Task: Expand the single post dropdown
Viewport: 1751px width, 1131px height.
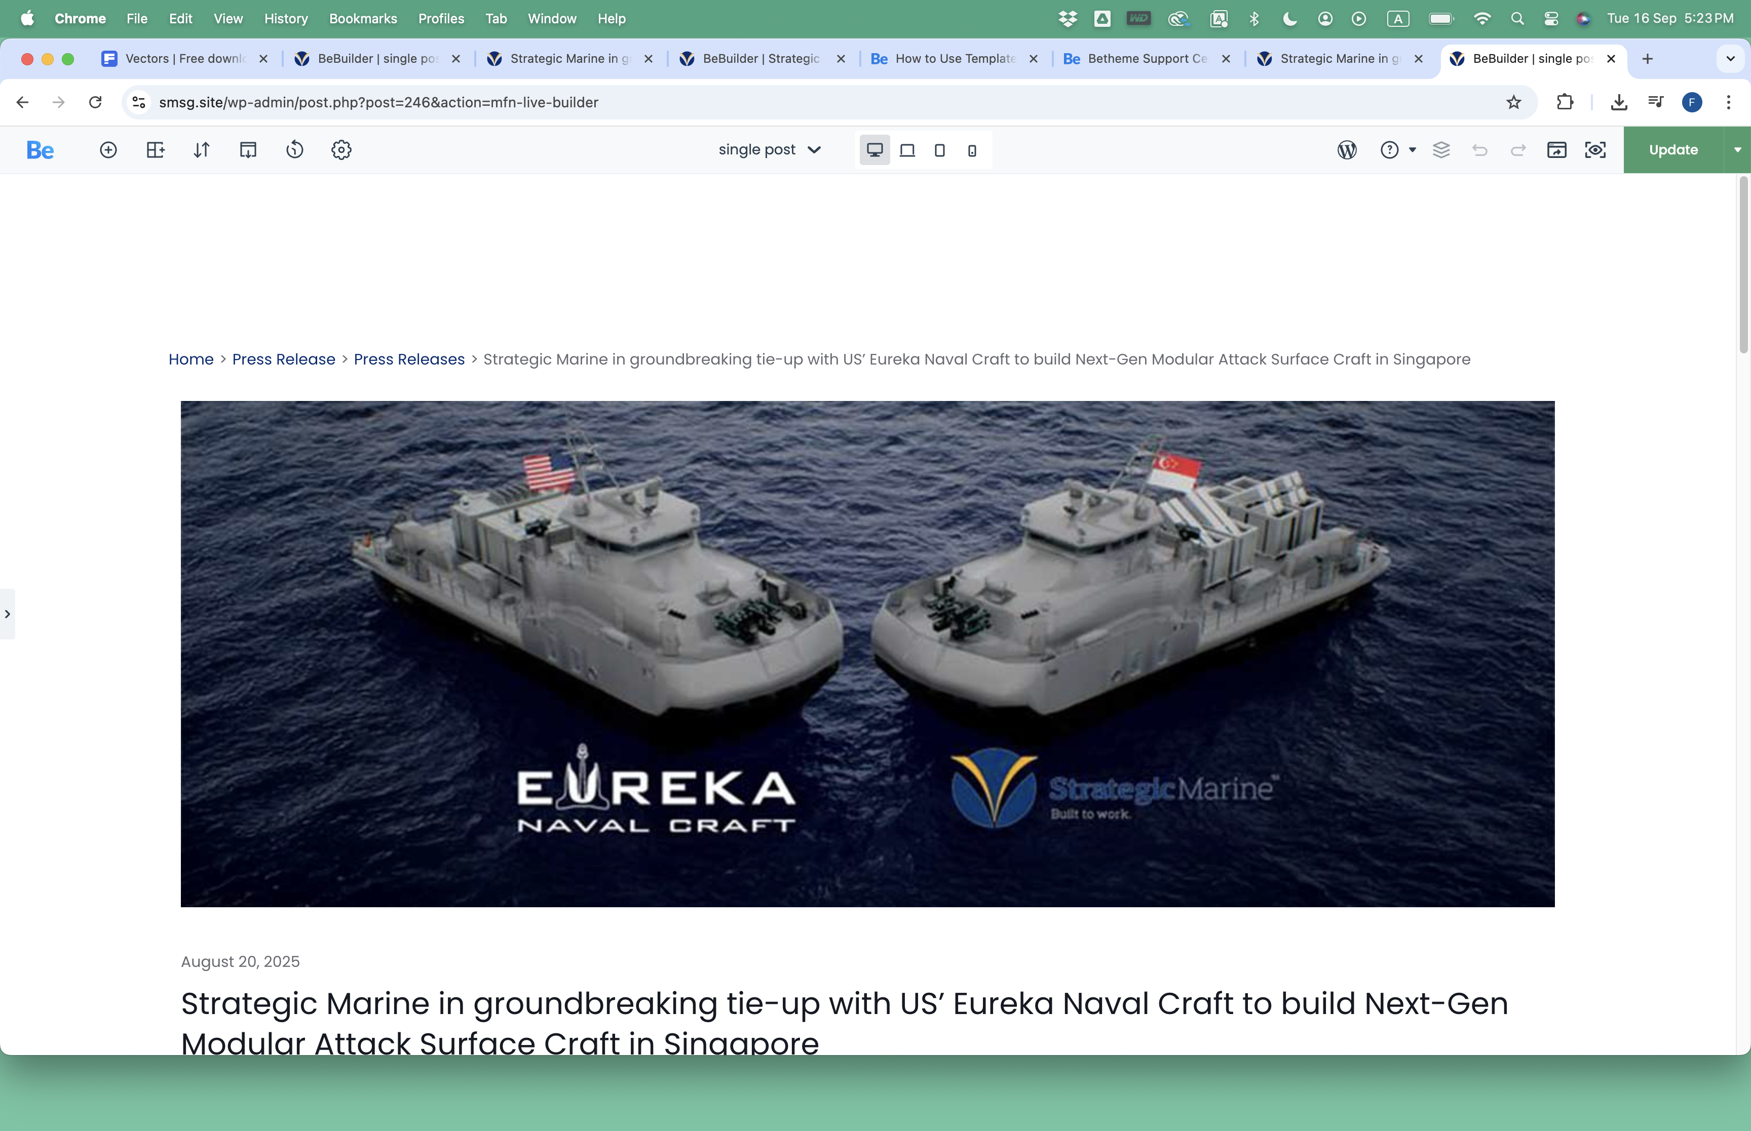Action: [x=769, y=150]
